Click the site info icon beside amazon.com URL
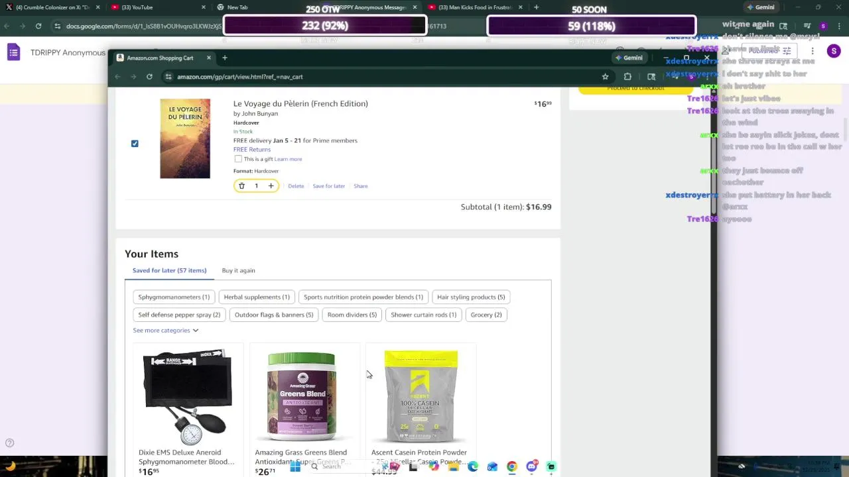Image resolution: width=849 pixels, height=477 pixels. pyautogui.click(x=168, y=77)
